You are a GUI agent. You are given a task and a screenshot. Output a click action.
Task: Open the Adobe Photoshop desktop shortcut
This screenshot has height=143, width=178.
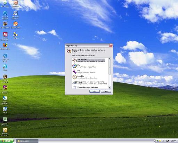(x=5, y=100)
